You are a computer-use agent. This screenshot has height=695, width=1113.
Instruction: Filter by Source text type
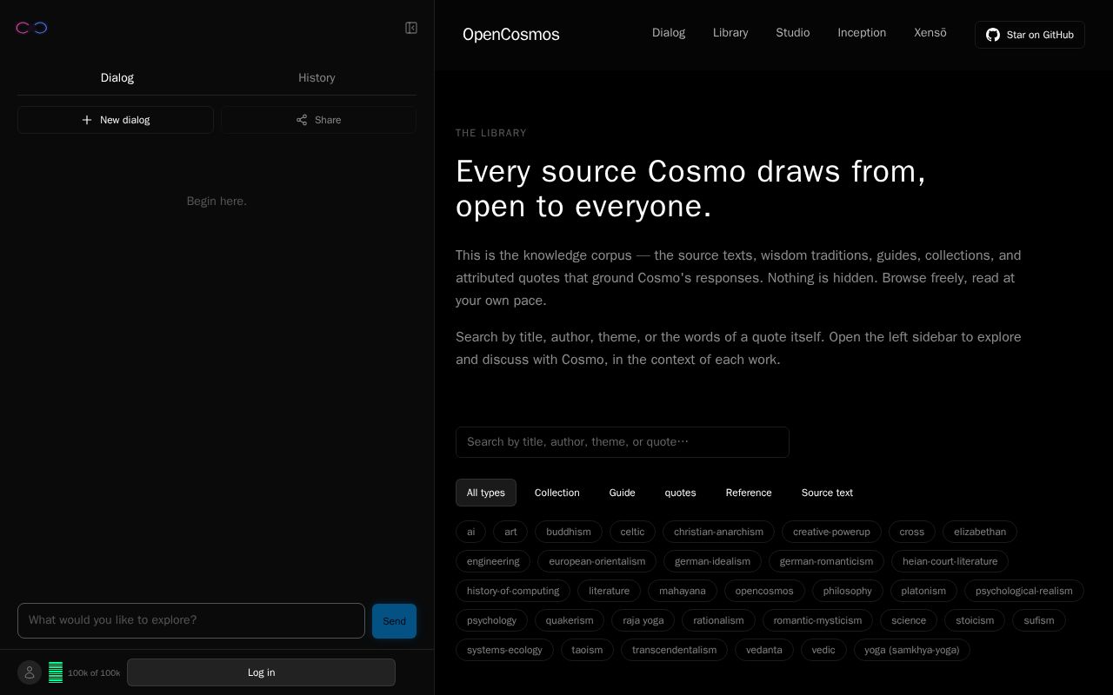click(x=827, y=493)
